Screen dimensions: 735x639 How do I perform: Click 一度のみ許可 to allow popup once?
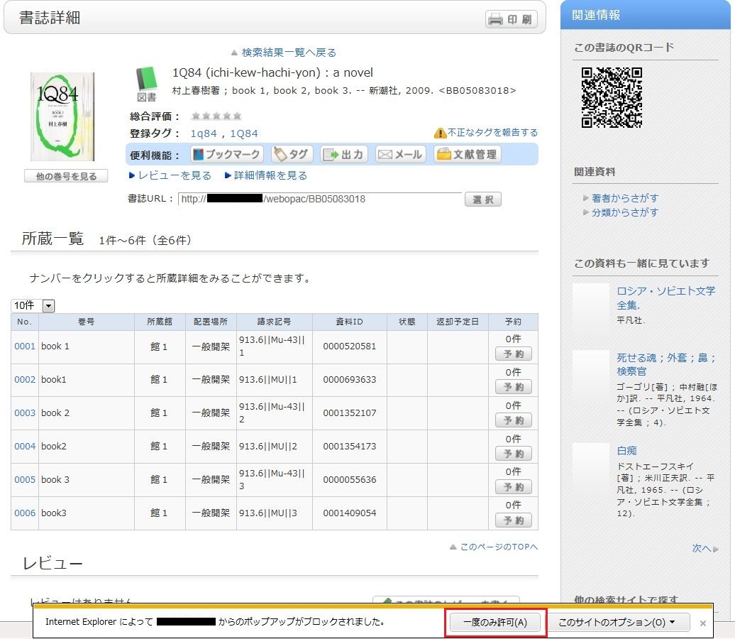click(x=495, y=623)
